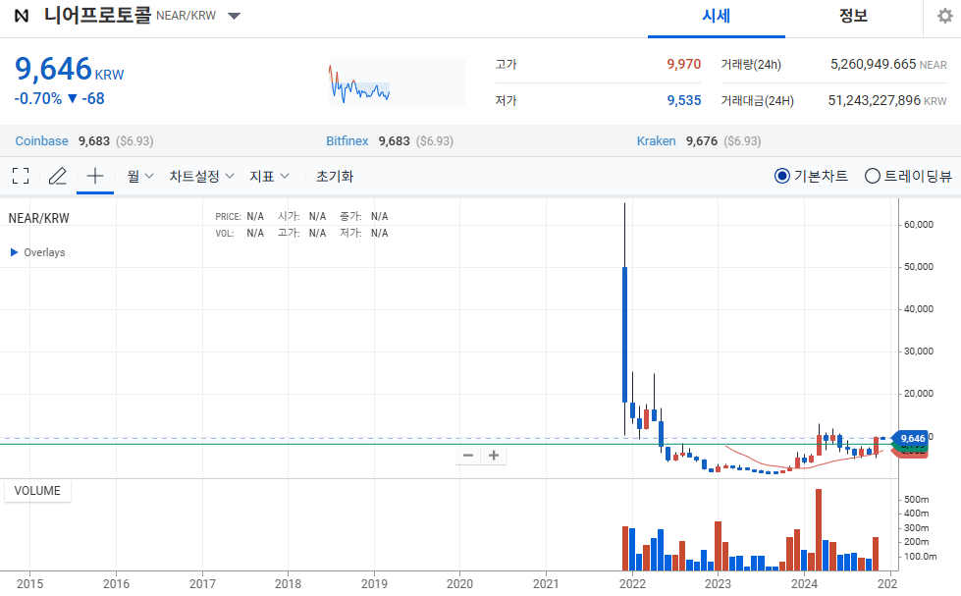The image size is (961, 596).
Task: Click the NEAR protocol logo icon
Action: (22, 16)
